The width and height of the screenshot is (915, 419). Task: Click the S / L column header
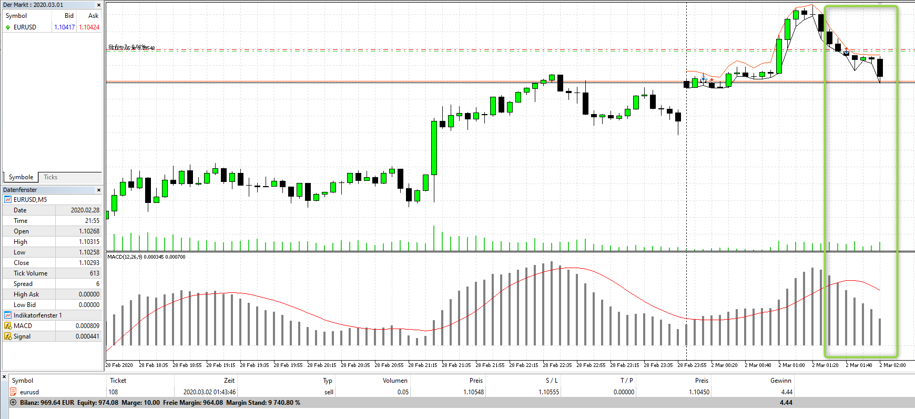tap(552, 381)
